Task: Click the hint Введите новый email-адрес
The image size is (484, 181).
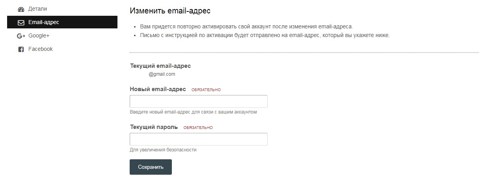Action: [193, 112]
